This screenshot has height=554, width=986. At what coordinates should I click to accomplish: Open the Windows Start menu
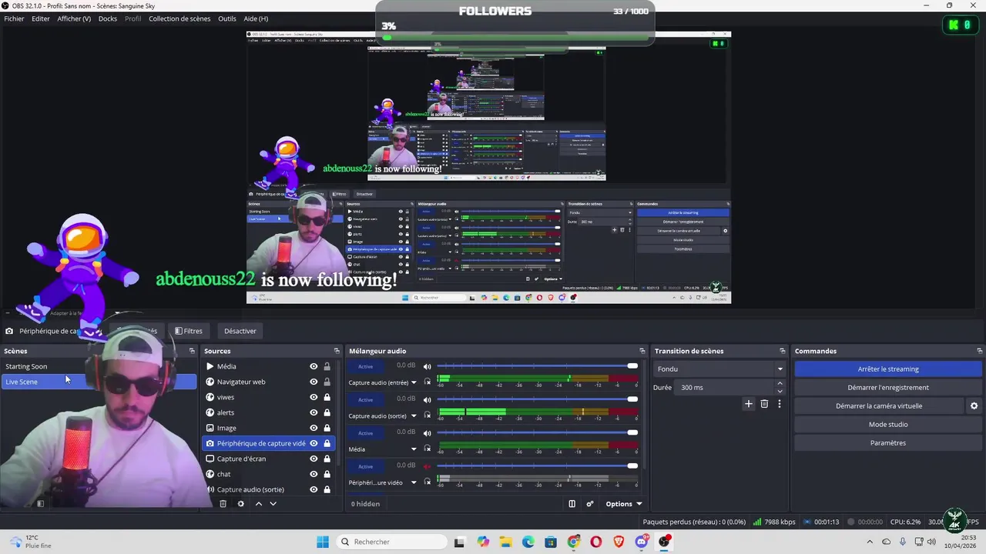[x=323, y=542]
